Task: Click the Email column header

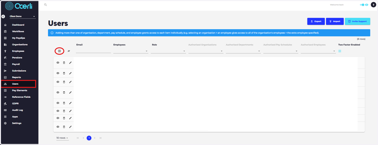Action: (x=79, y=45)
